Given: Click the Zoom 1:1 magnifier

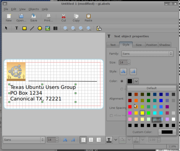Looking at the screenshot, I should point(81,28).
